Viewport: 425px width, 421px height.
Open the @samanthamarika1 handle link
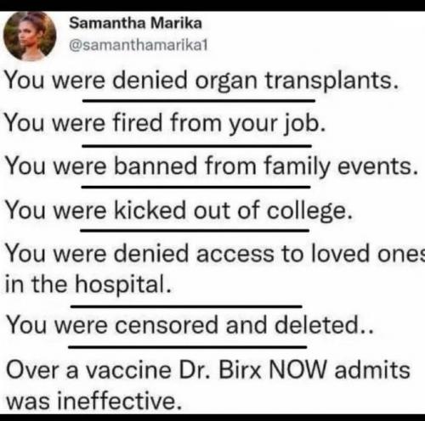point(139,45)
